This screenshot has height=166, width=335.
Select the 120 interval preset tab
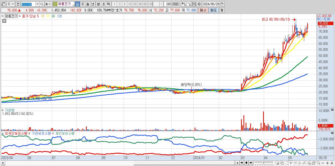tap(150, 4)
